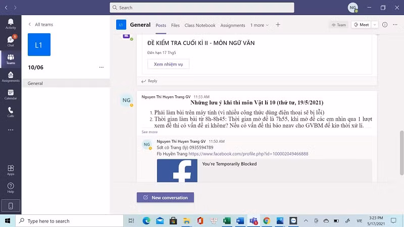The width and height of the screenshot is (404, 227).
Task: Open the Calls section
Action: click(x=11, y=112)
